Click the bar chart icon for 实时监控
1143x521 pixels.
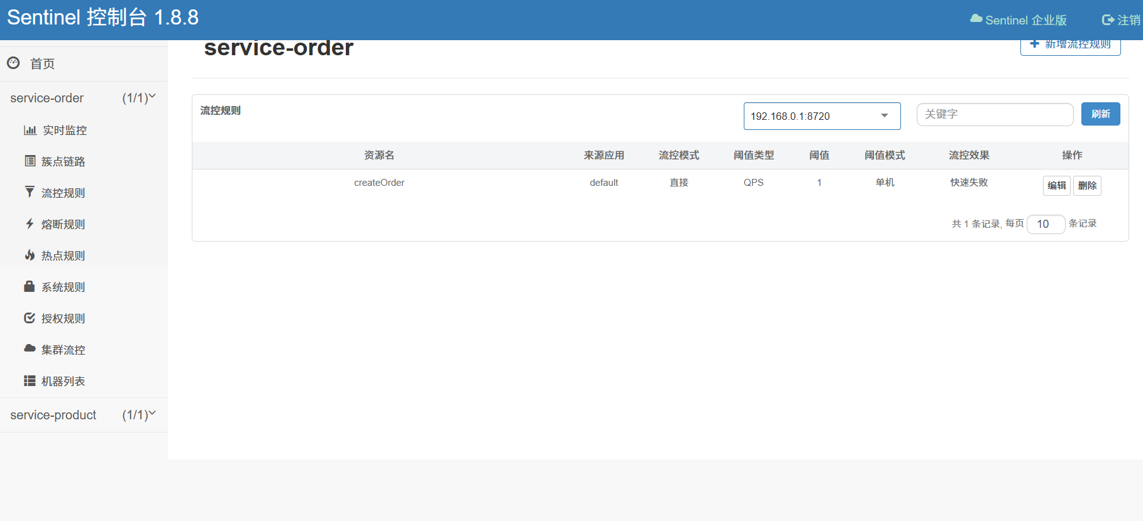point(30,130)
